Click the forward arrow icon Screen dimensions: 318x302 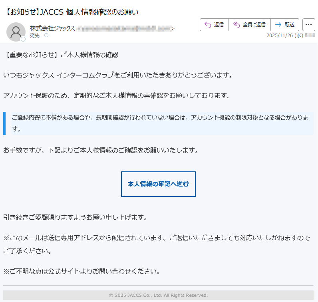278,25
